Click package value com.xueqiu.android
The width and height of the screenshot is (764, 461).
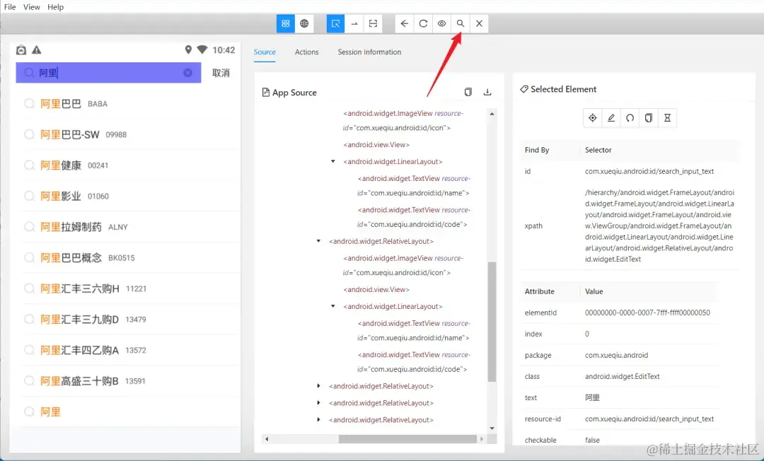coord(616,356)
